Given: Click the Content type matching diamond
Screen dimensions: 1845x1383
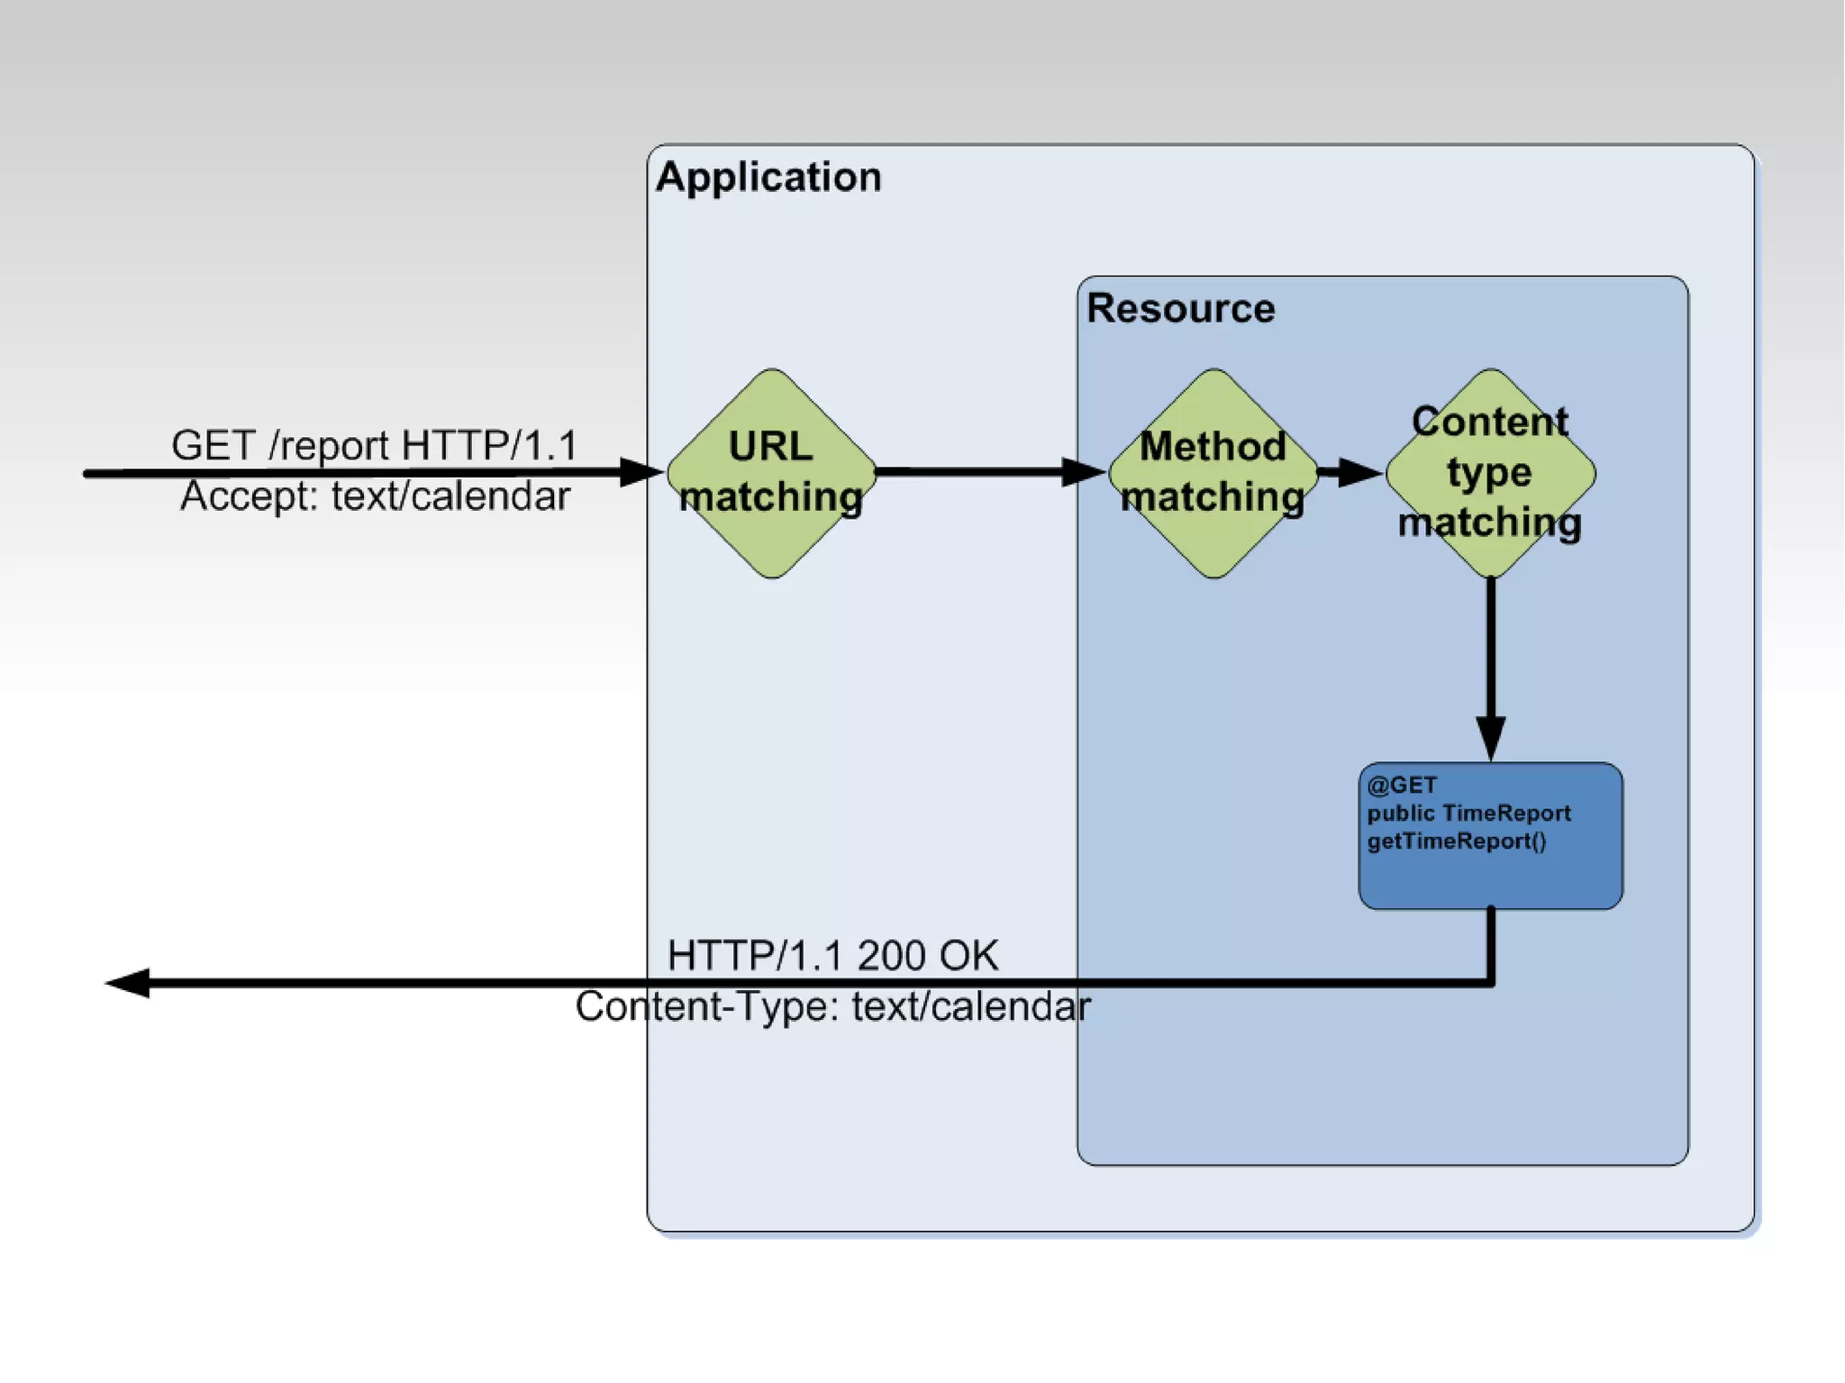Looking at the screenshot, I should click(x=1490, y=472).
